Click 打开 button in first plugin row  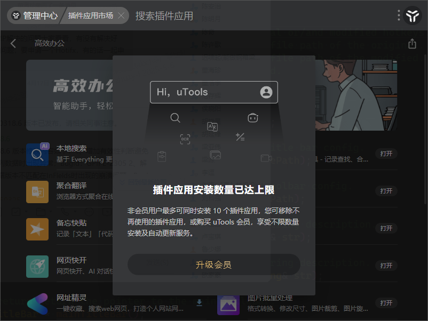pos(386,154)
